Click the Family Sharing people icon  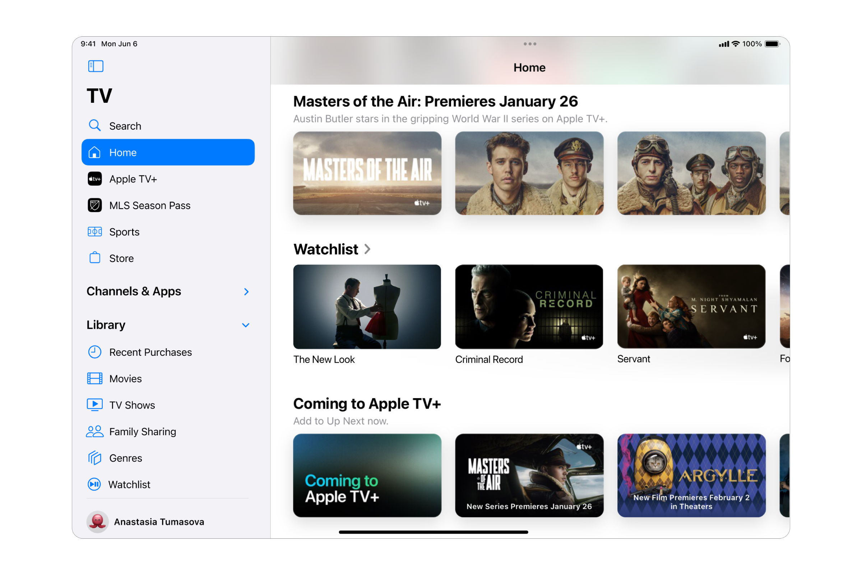click(94, 431)
